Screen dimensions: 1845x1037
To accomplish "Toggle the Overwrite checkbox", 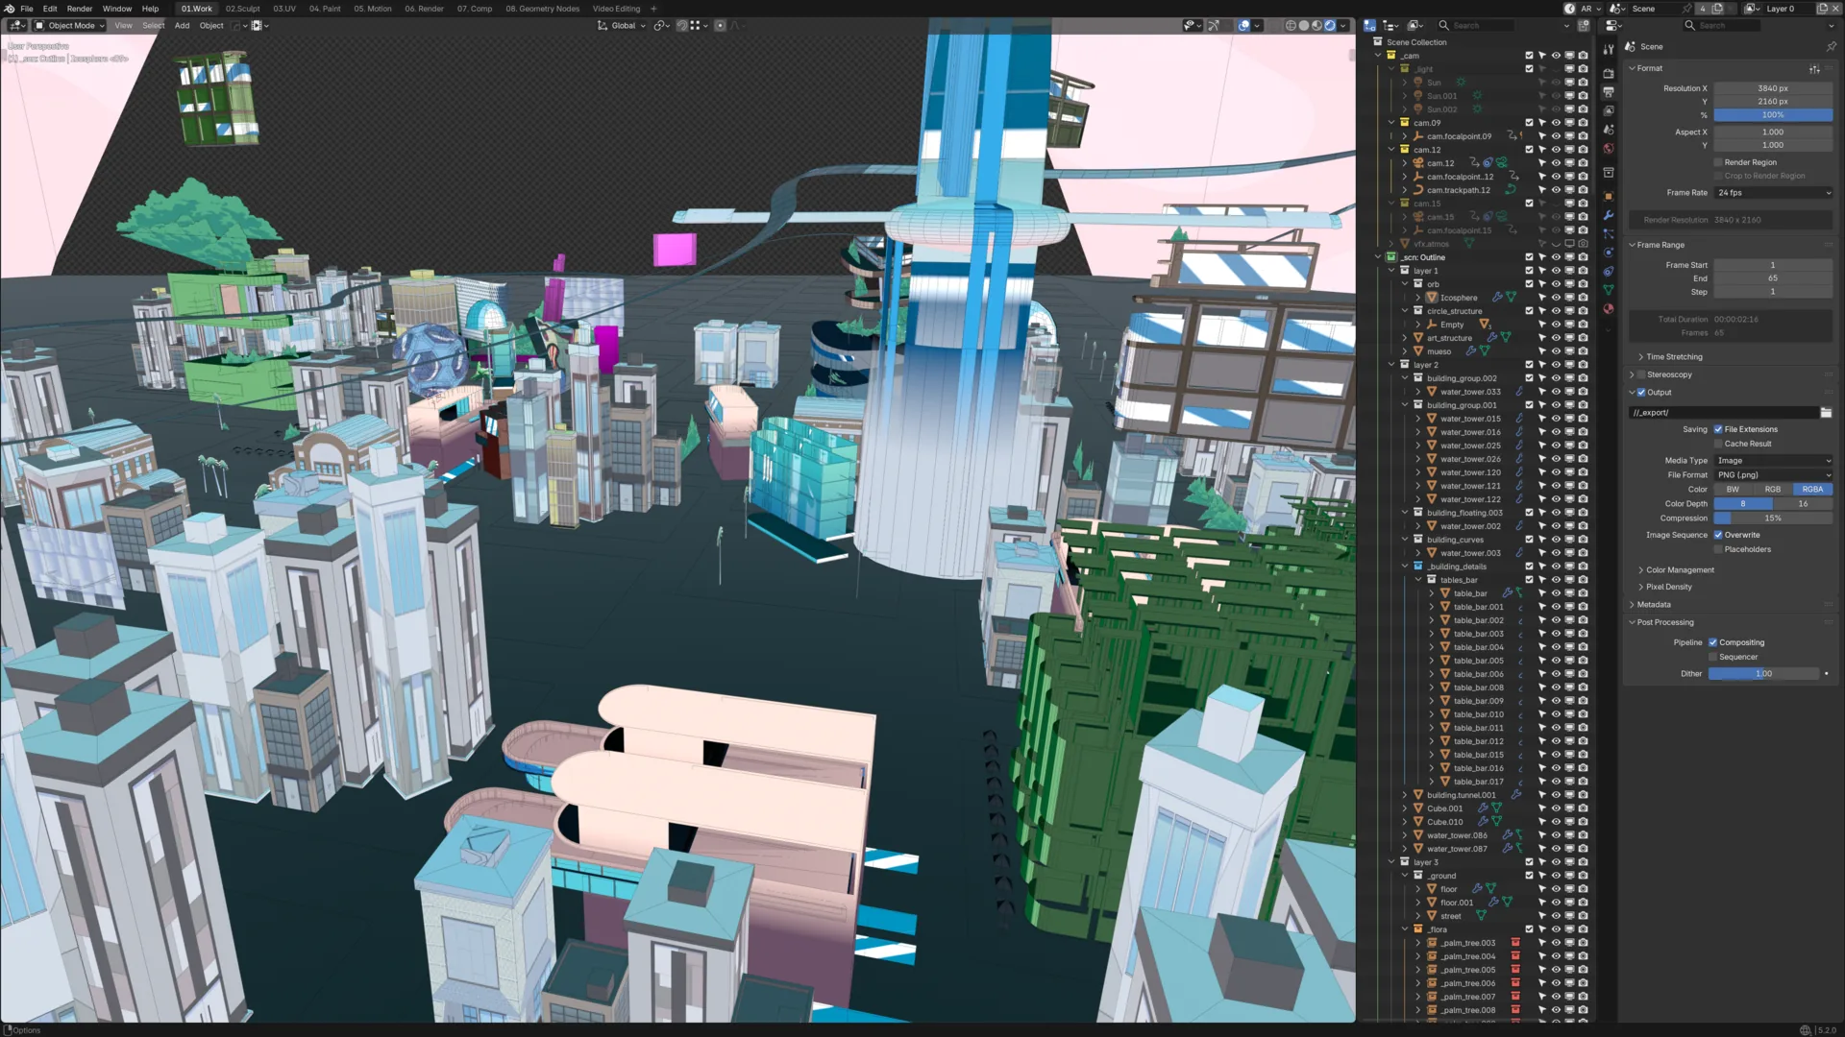I will [1718, 535].
